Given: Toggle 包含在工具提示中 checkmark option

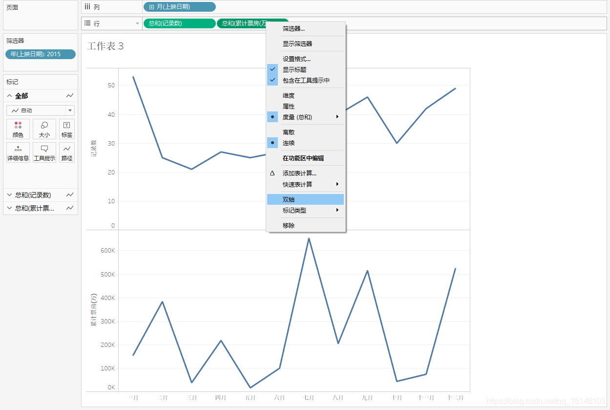Looking at the screenshot, I should point(273,80).
